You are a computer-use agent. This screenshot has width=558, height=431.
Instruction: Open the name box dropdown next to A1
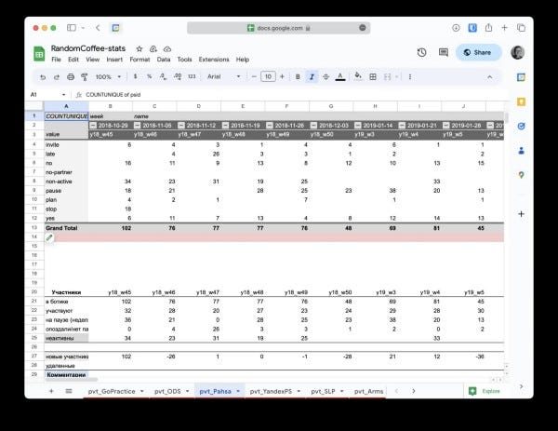[x=63, y=95]
